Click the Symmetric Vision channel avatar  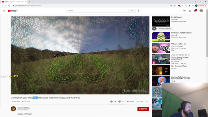coord(13,109)
